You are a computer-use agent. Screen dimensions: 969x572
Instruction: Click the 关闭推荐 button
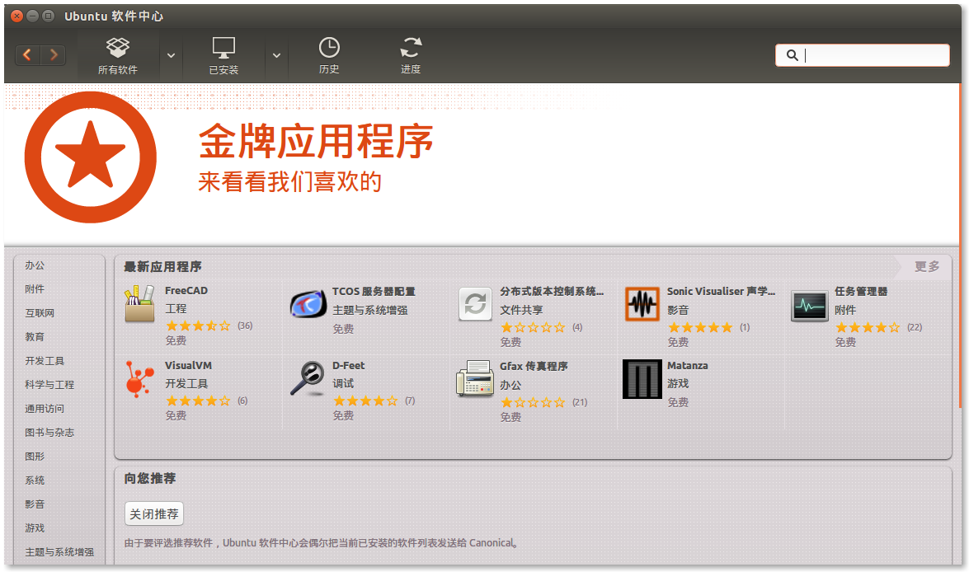click(x=154, y=513)
